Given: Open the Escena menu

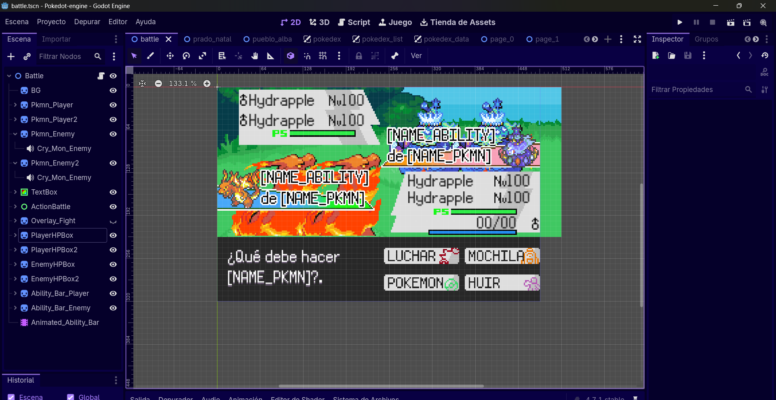Looking at the screenshot, I should click(17, 22).
